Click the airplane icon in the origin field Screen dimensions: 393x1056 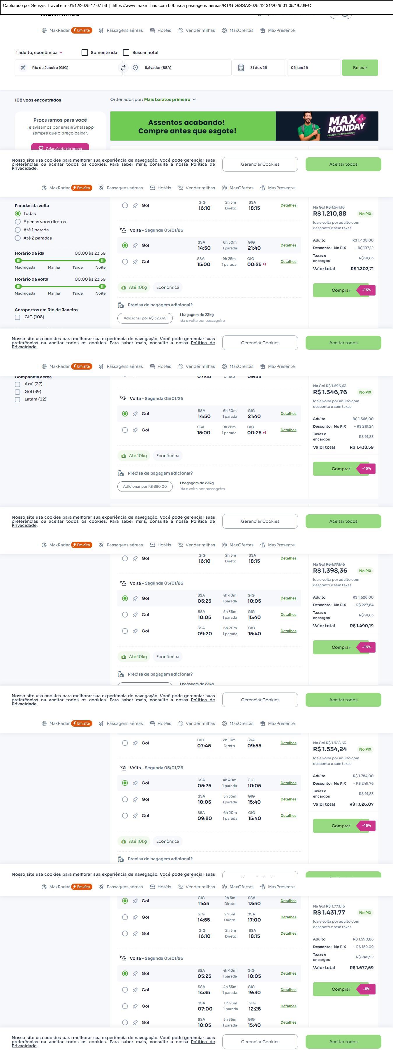click(x=23, y=68)
